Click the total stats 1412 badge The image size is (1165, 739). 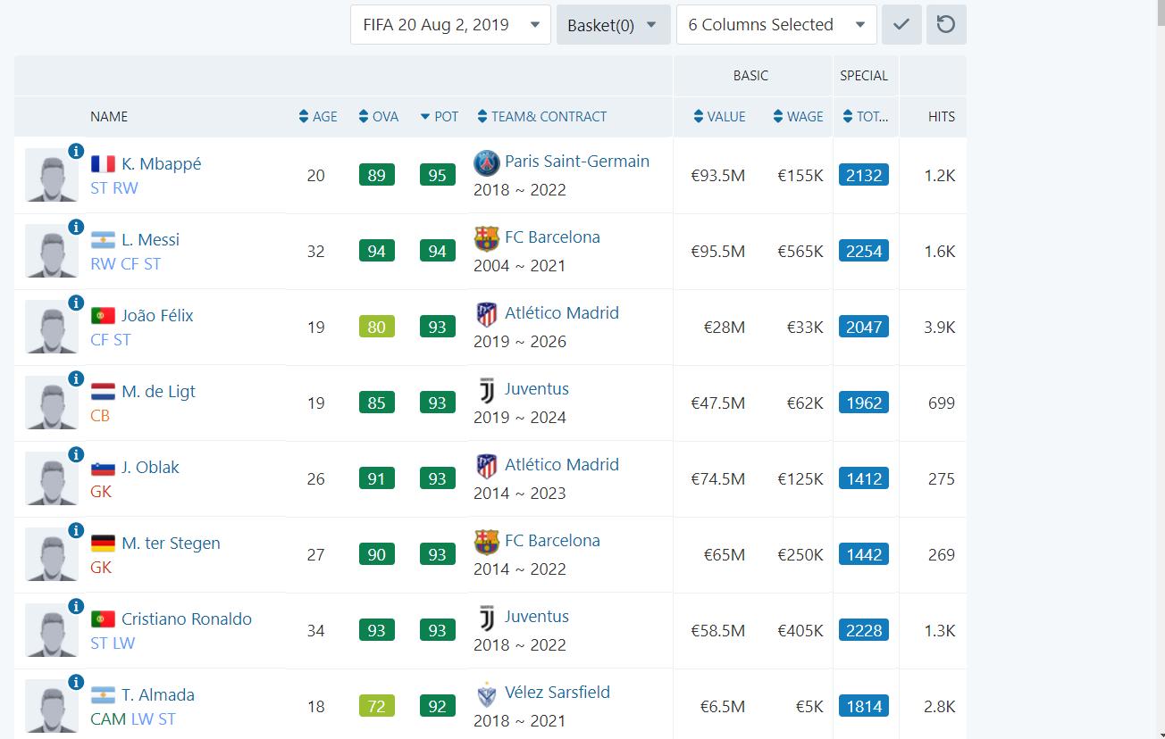click(x=864, y=479)
